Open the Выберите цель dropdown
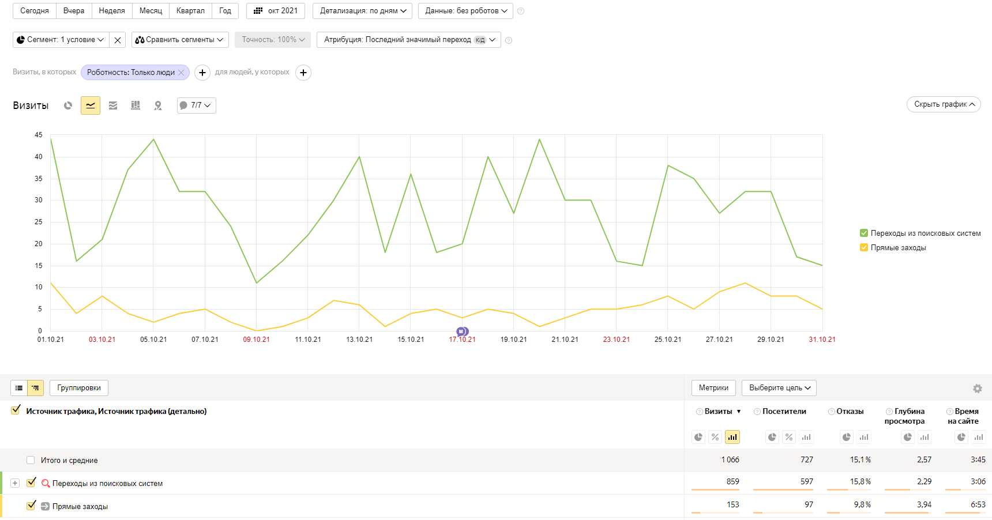The height and width of the screenshot is (520, 992). (779, 388)
